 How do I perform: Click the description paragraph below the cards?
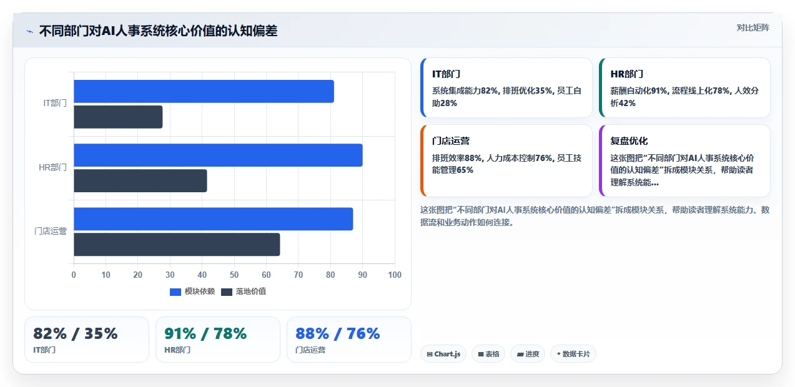click(x=595, y=216)
